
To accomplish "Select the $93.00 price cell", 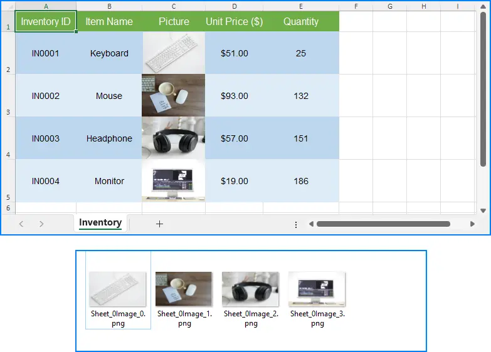I will 235,96.
